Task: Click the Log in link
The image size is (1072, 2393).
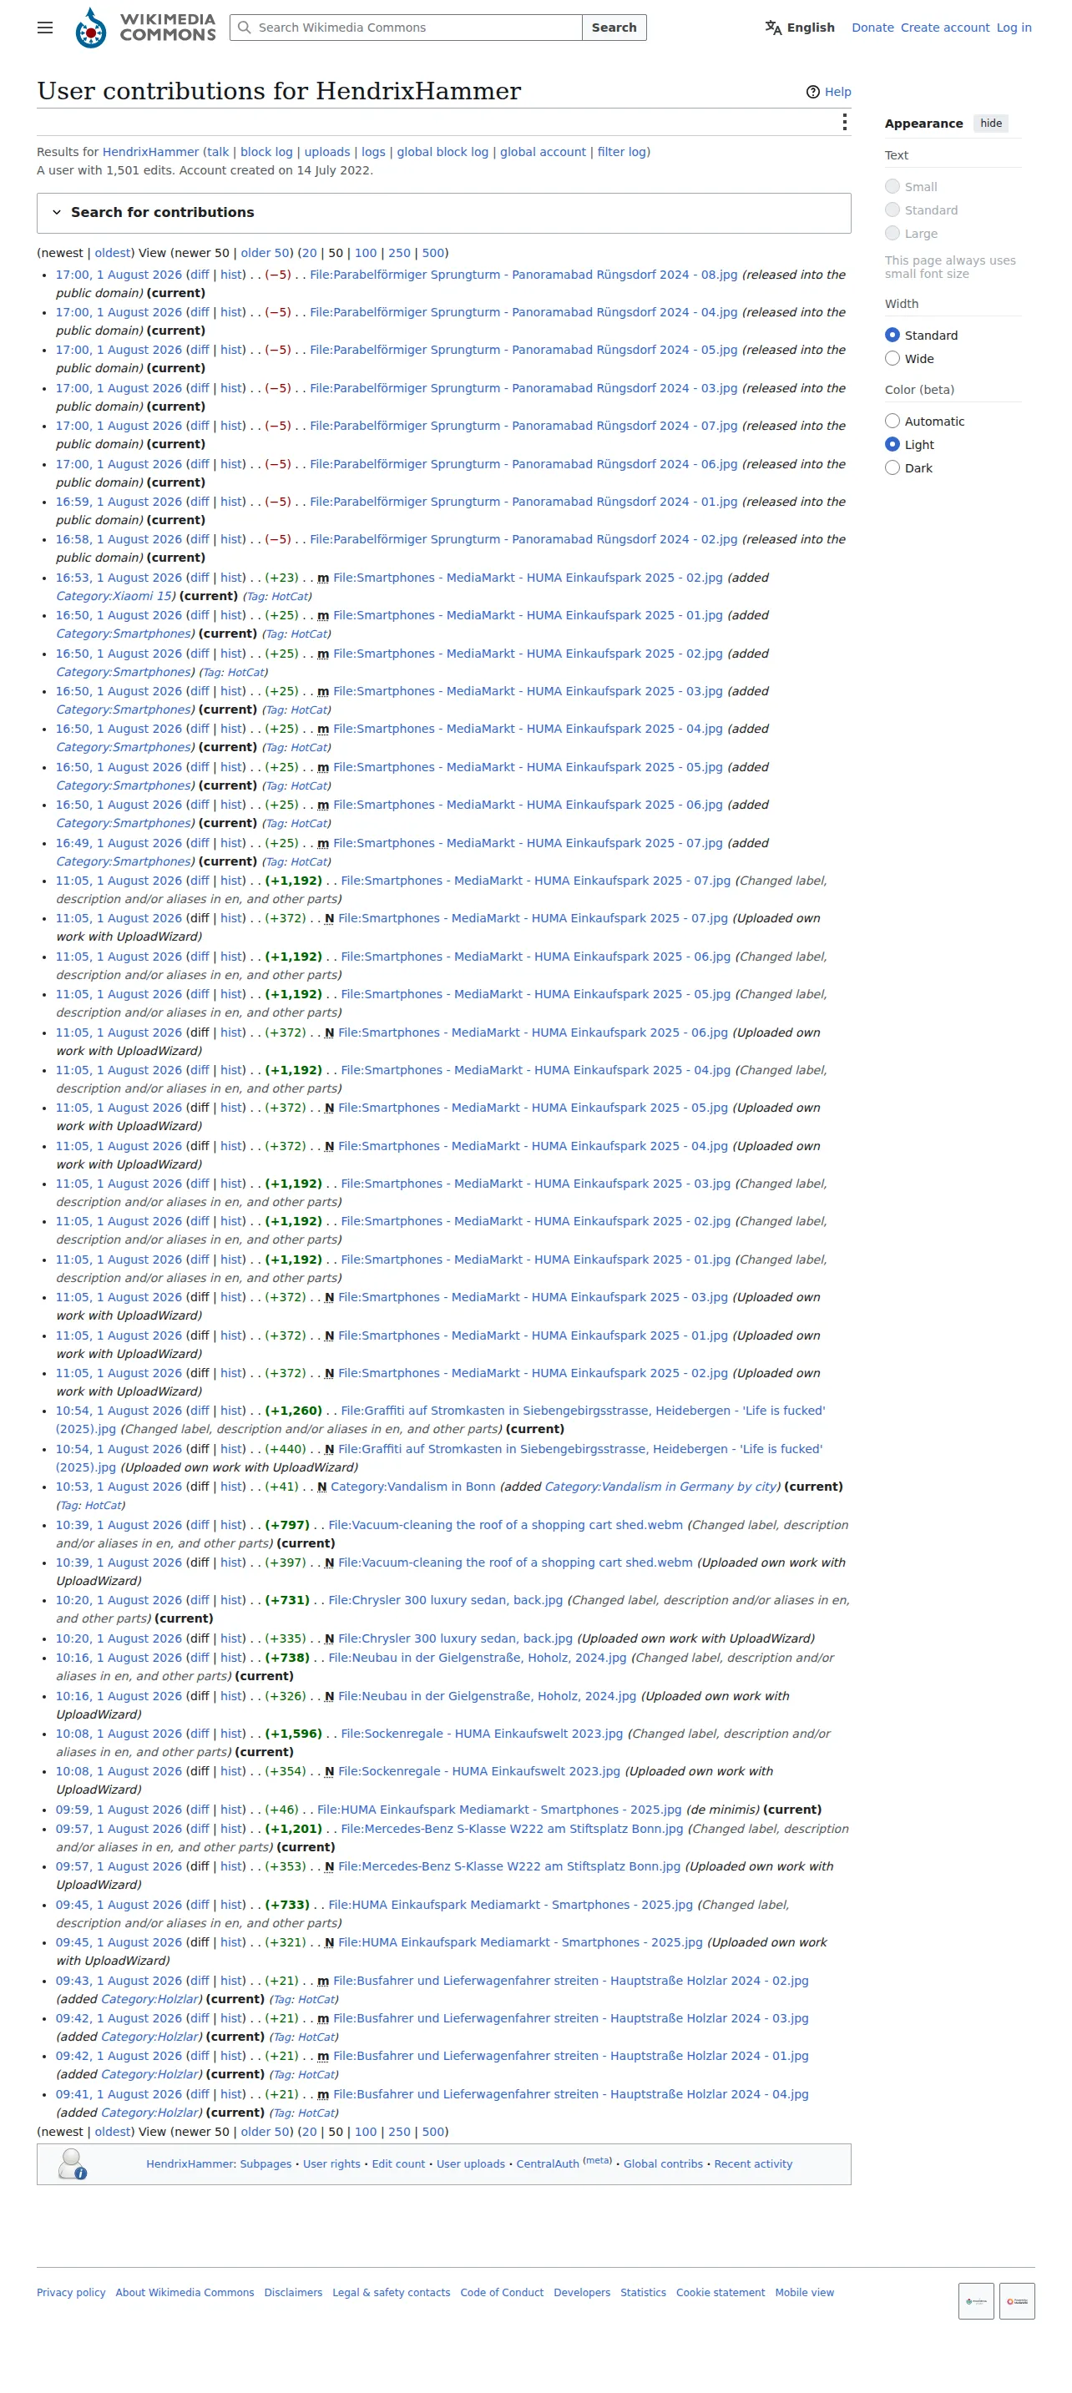Action: tap(1014, 28)
